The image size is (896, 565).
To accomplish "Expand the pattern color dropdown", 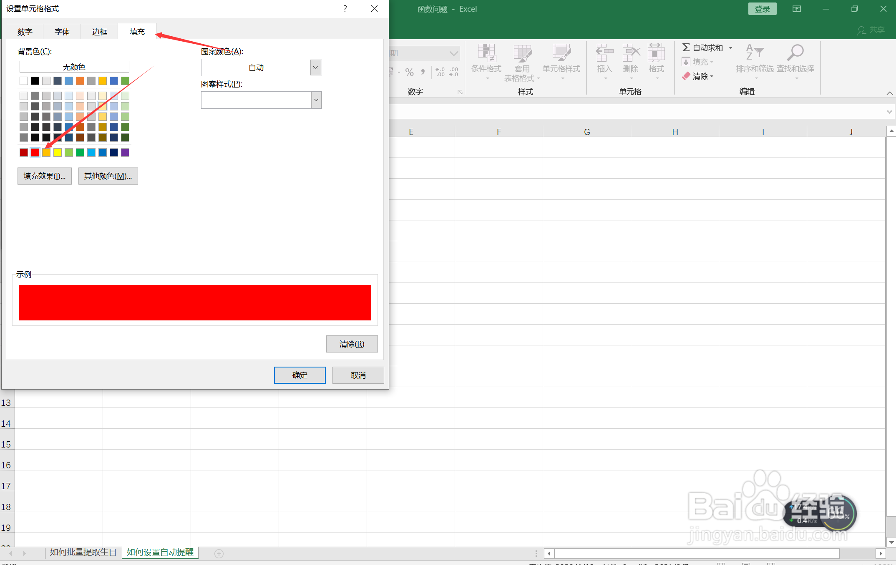I will (x=316, y=67).
